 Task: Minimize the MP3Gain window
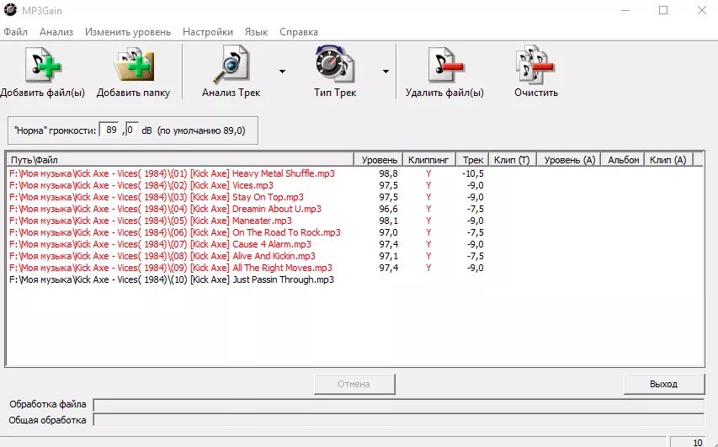625,10
